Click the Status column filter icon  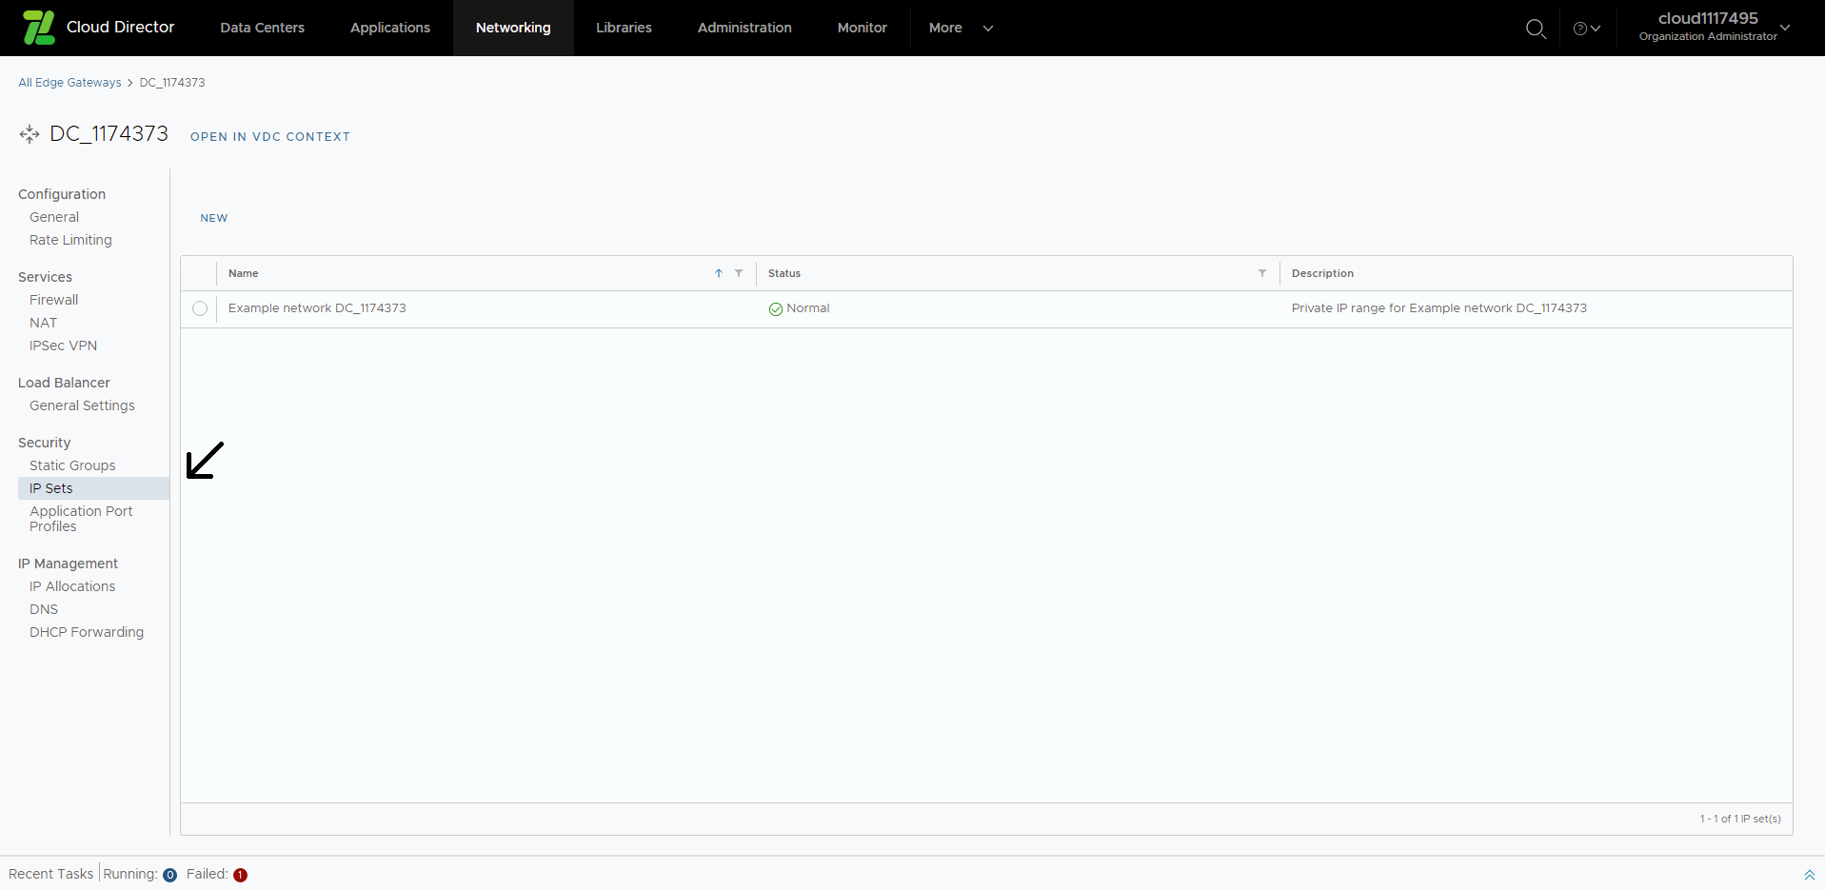(x=1262, y=273)
